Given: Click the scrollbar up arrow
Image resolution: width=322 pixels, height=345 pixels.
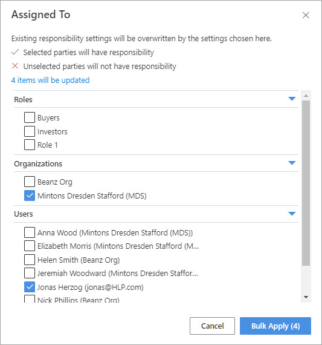Looking at the screenshot, I should tap(306, 96).
